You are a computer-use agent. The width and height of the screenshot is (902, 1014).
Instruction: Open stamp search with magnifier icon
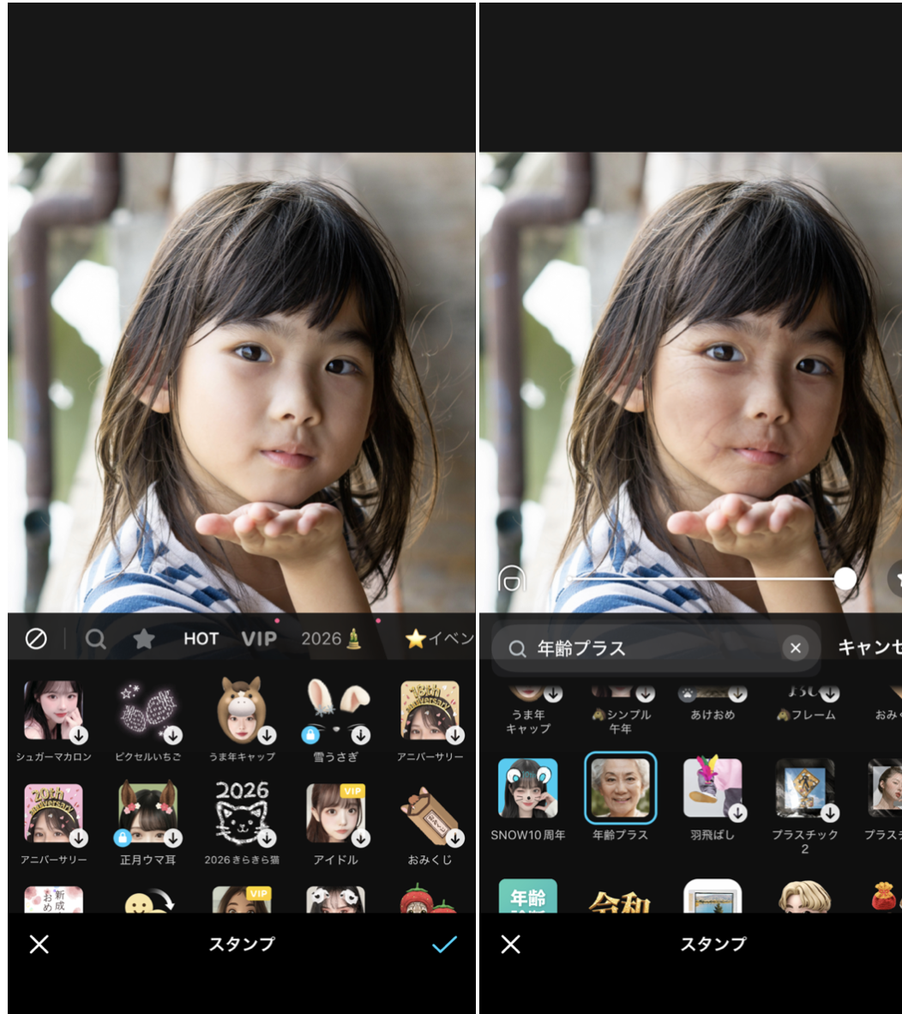point(96,639)
